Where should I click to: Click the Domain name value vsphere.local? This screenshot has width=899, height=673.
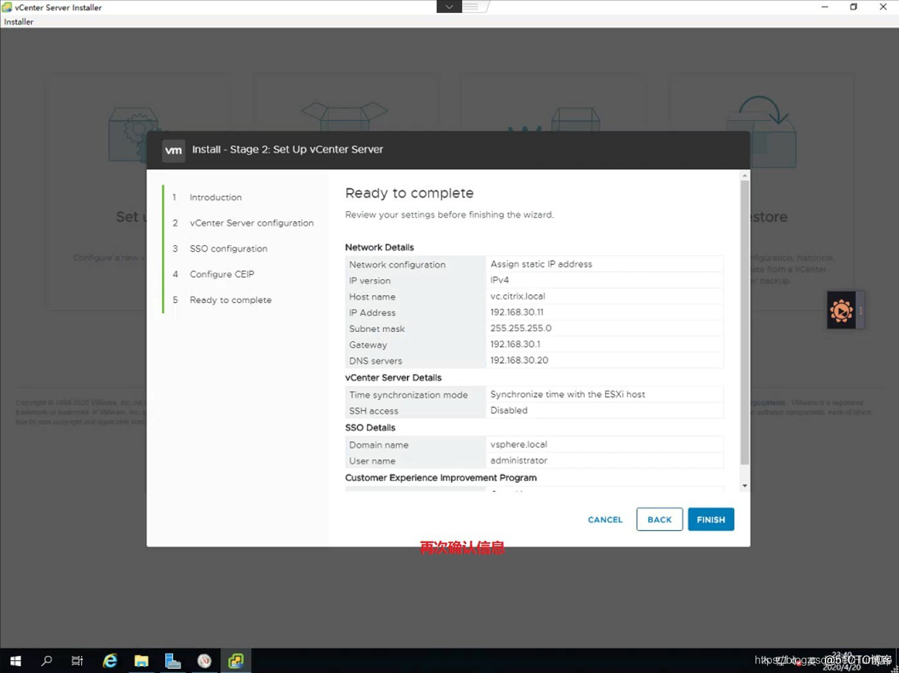(x=519, y=444)
